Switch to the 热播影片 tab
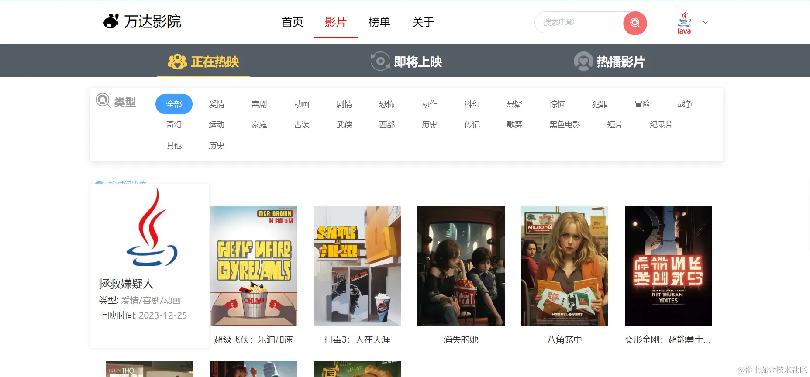The image size is (810, 377). click(610, 62)
